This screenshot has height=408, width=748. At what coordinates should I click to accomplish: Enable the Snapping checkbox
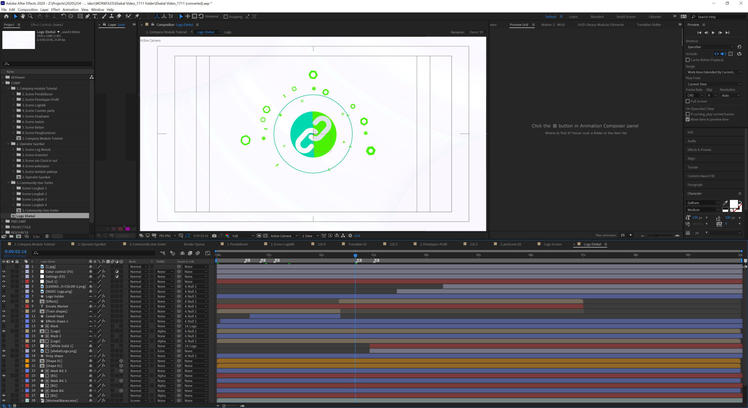pos(226,17)
